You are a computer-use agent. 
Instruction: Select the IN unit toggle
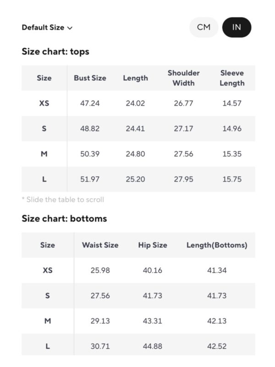(x=236, y=28)
